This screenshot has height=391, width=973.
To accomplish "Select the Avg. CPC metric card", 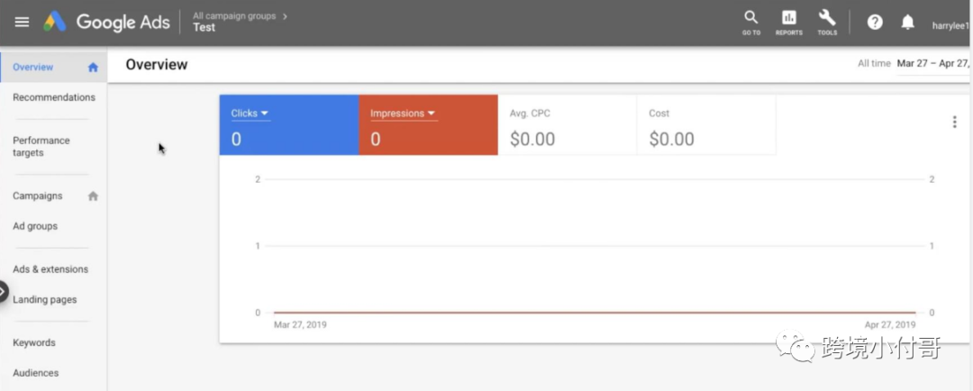I will point(568,124).
